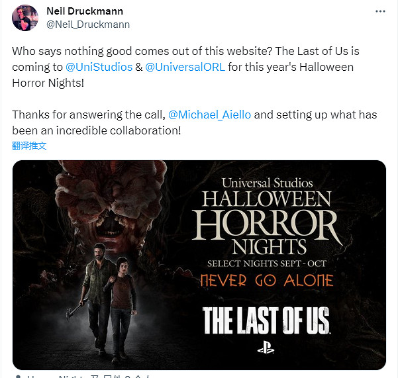398x378 pixels.
Task: Click Neil Druckmann's profile avatar
Action: coord(25,18)
